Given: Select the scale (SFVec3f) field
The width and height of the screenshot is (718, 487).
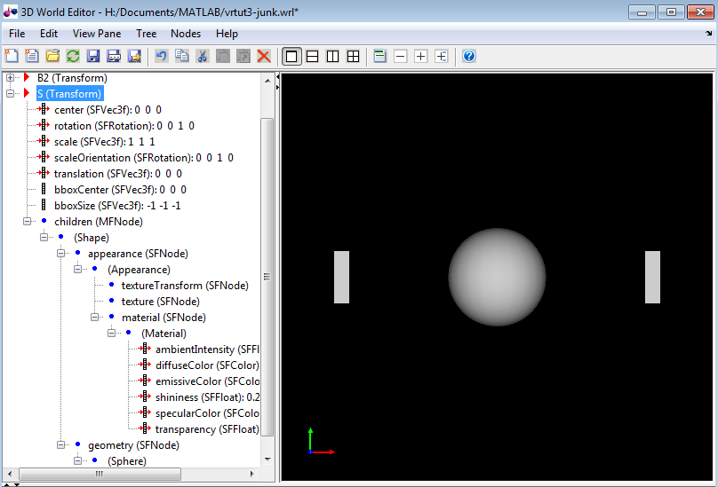Looking at the screenshot, I should click(x=104, y=142).
